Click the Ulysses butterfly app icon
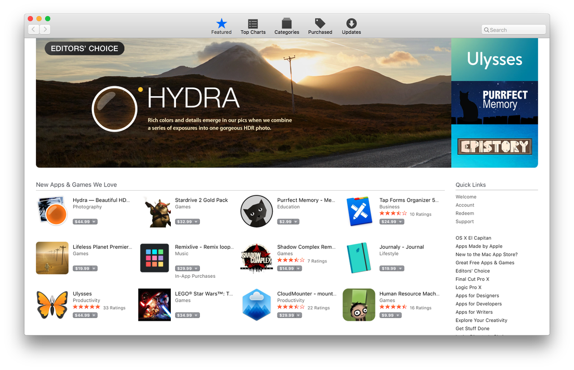 tap(52, 305)
